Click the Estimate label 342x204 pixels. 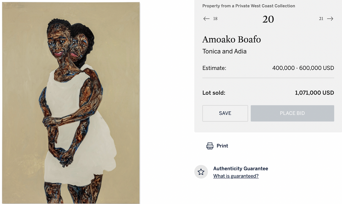tap(214, 68)
